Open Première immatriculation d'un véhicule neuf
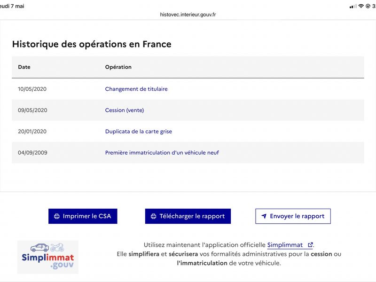376x282 pixels. [162, 153]
